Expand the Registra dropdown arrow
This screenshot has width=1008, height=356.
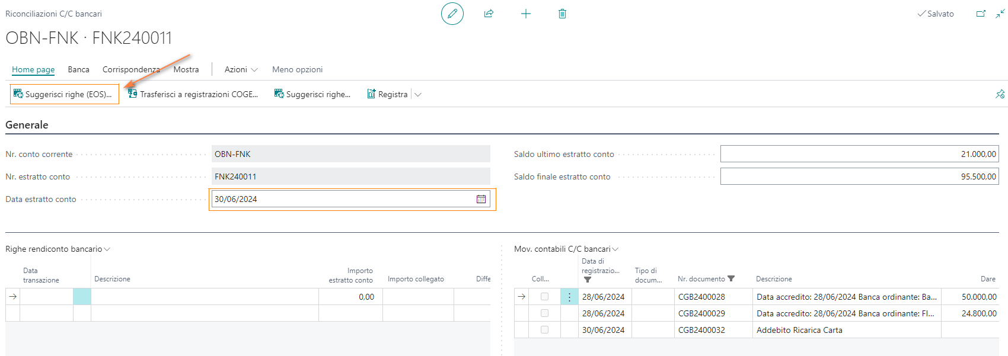coord(418,94)
